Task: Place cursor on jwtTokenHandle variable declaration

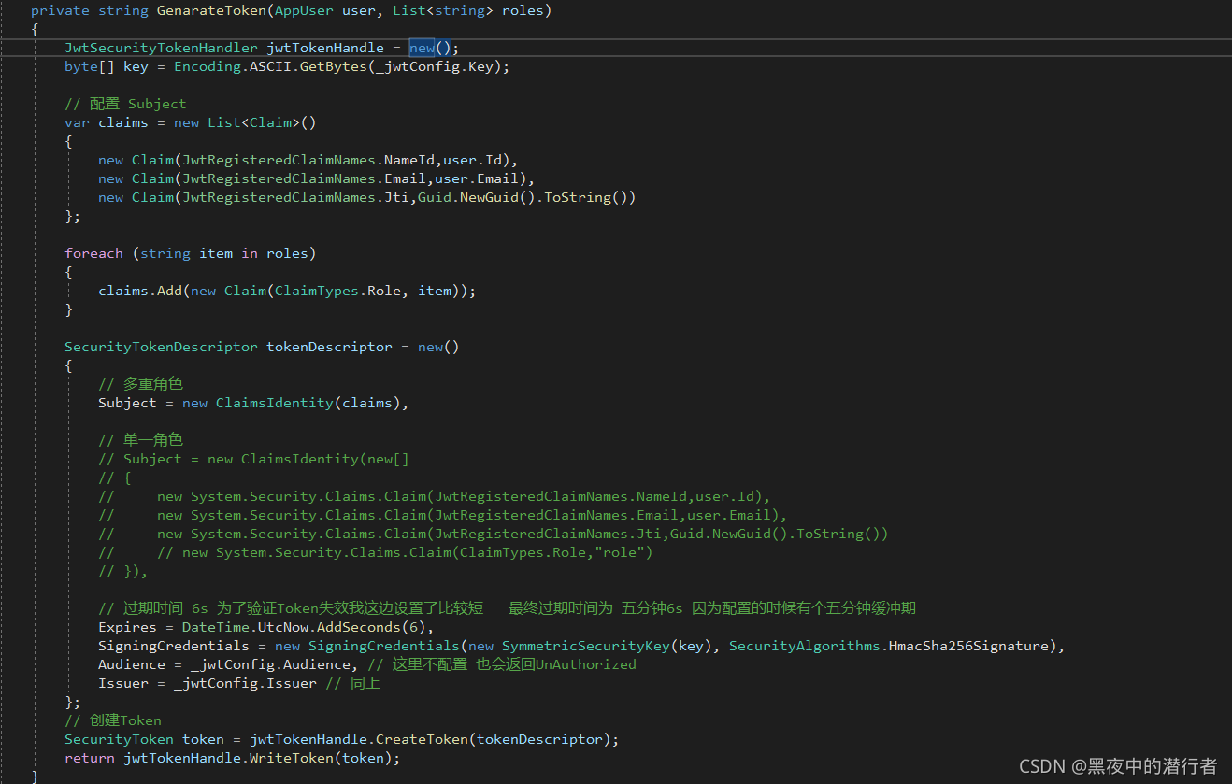Action: pyautogui.click(x=325, y=48)
